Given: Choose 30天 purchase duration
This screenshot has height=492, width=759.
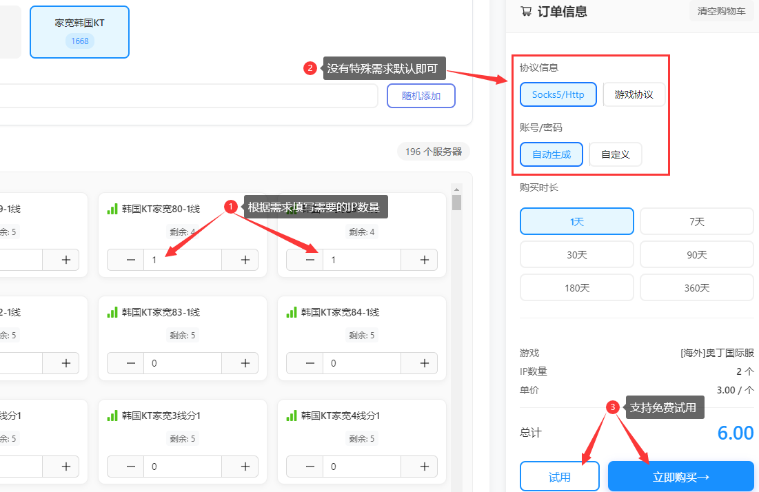Looking at the screenshot, I should (576, 255).
